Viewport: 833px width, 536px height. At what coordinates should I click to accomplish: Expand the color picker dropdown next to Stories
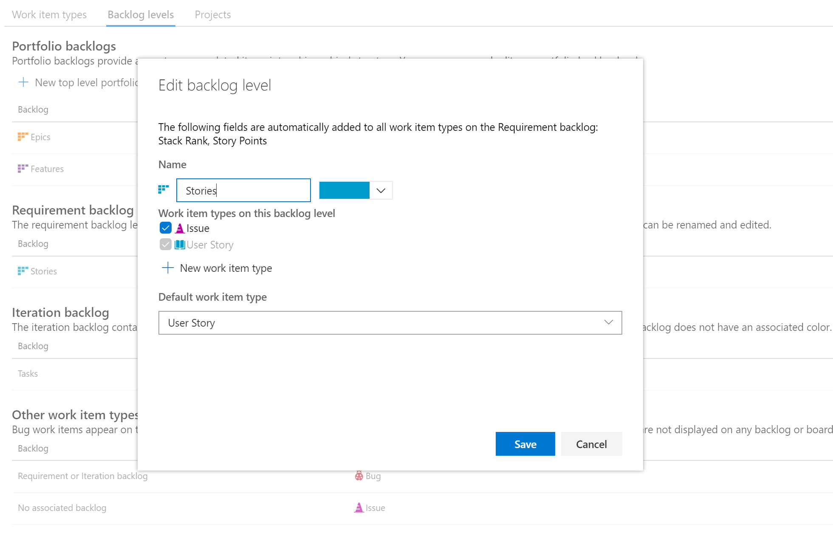[x=381, y=190]
